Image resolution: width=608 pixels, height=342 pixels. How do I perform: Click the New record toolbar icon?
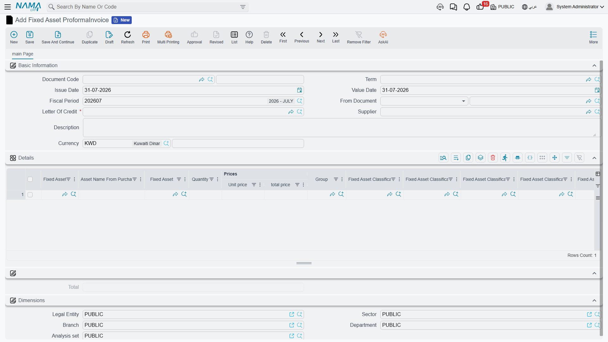point(14,37)
